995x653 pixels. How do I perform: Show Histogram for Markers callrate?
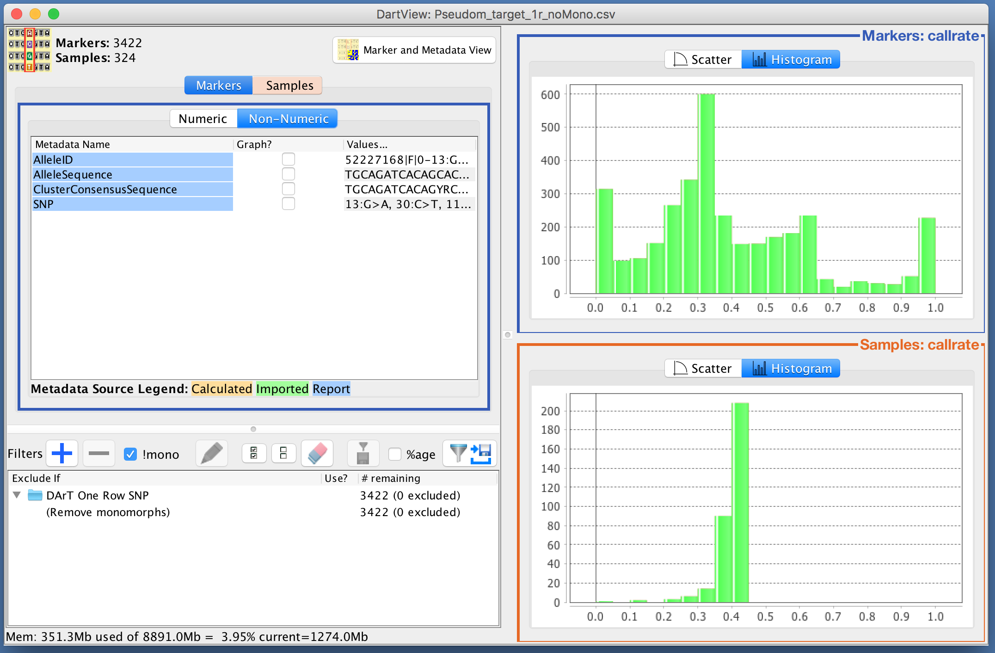click(x=791, y=60)
